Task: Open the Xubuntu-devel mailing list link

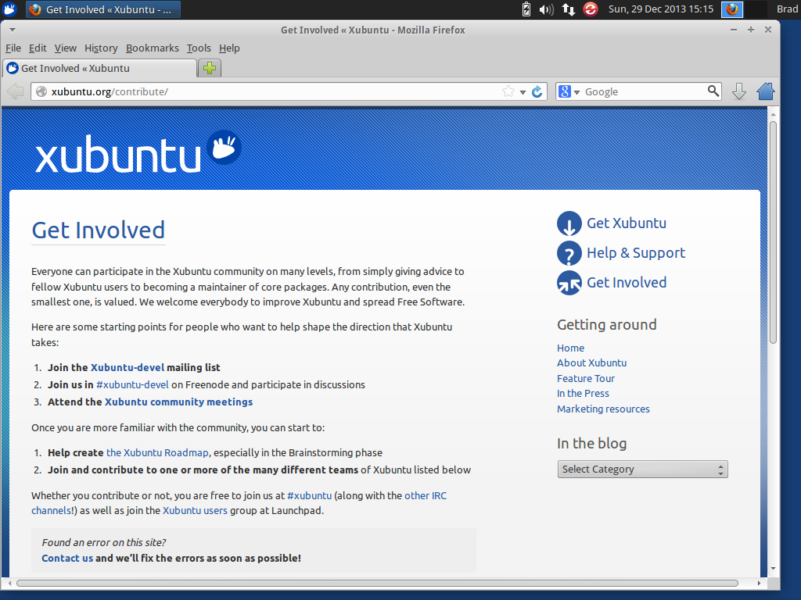Action: click(x=128, y=367)
